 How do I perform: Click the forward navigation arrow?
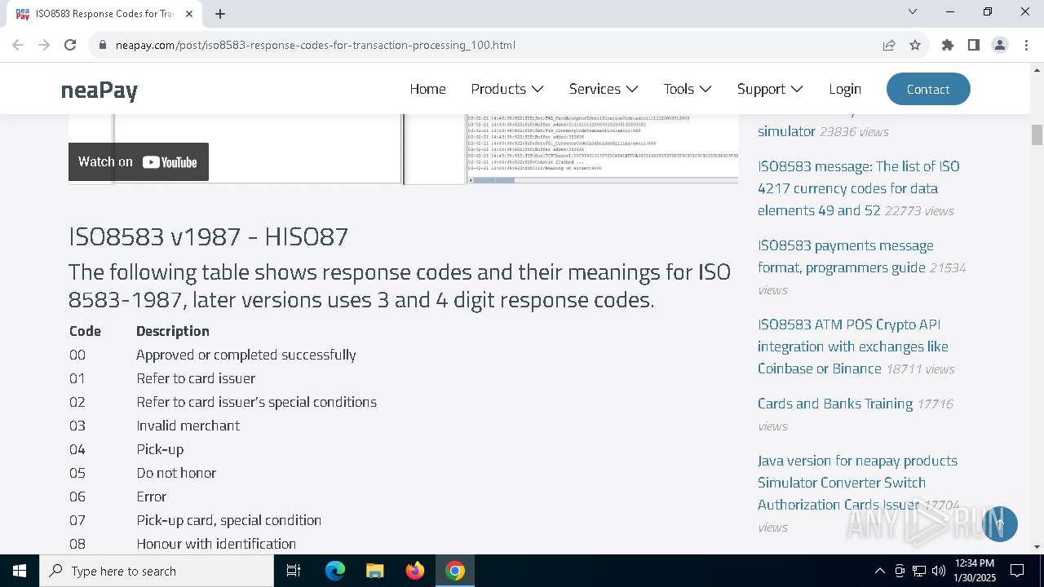coord(44,45)
